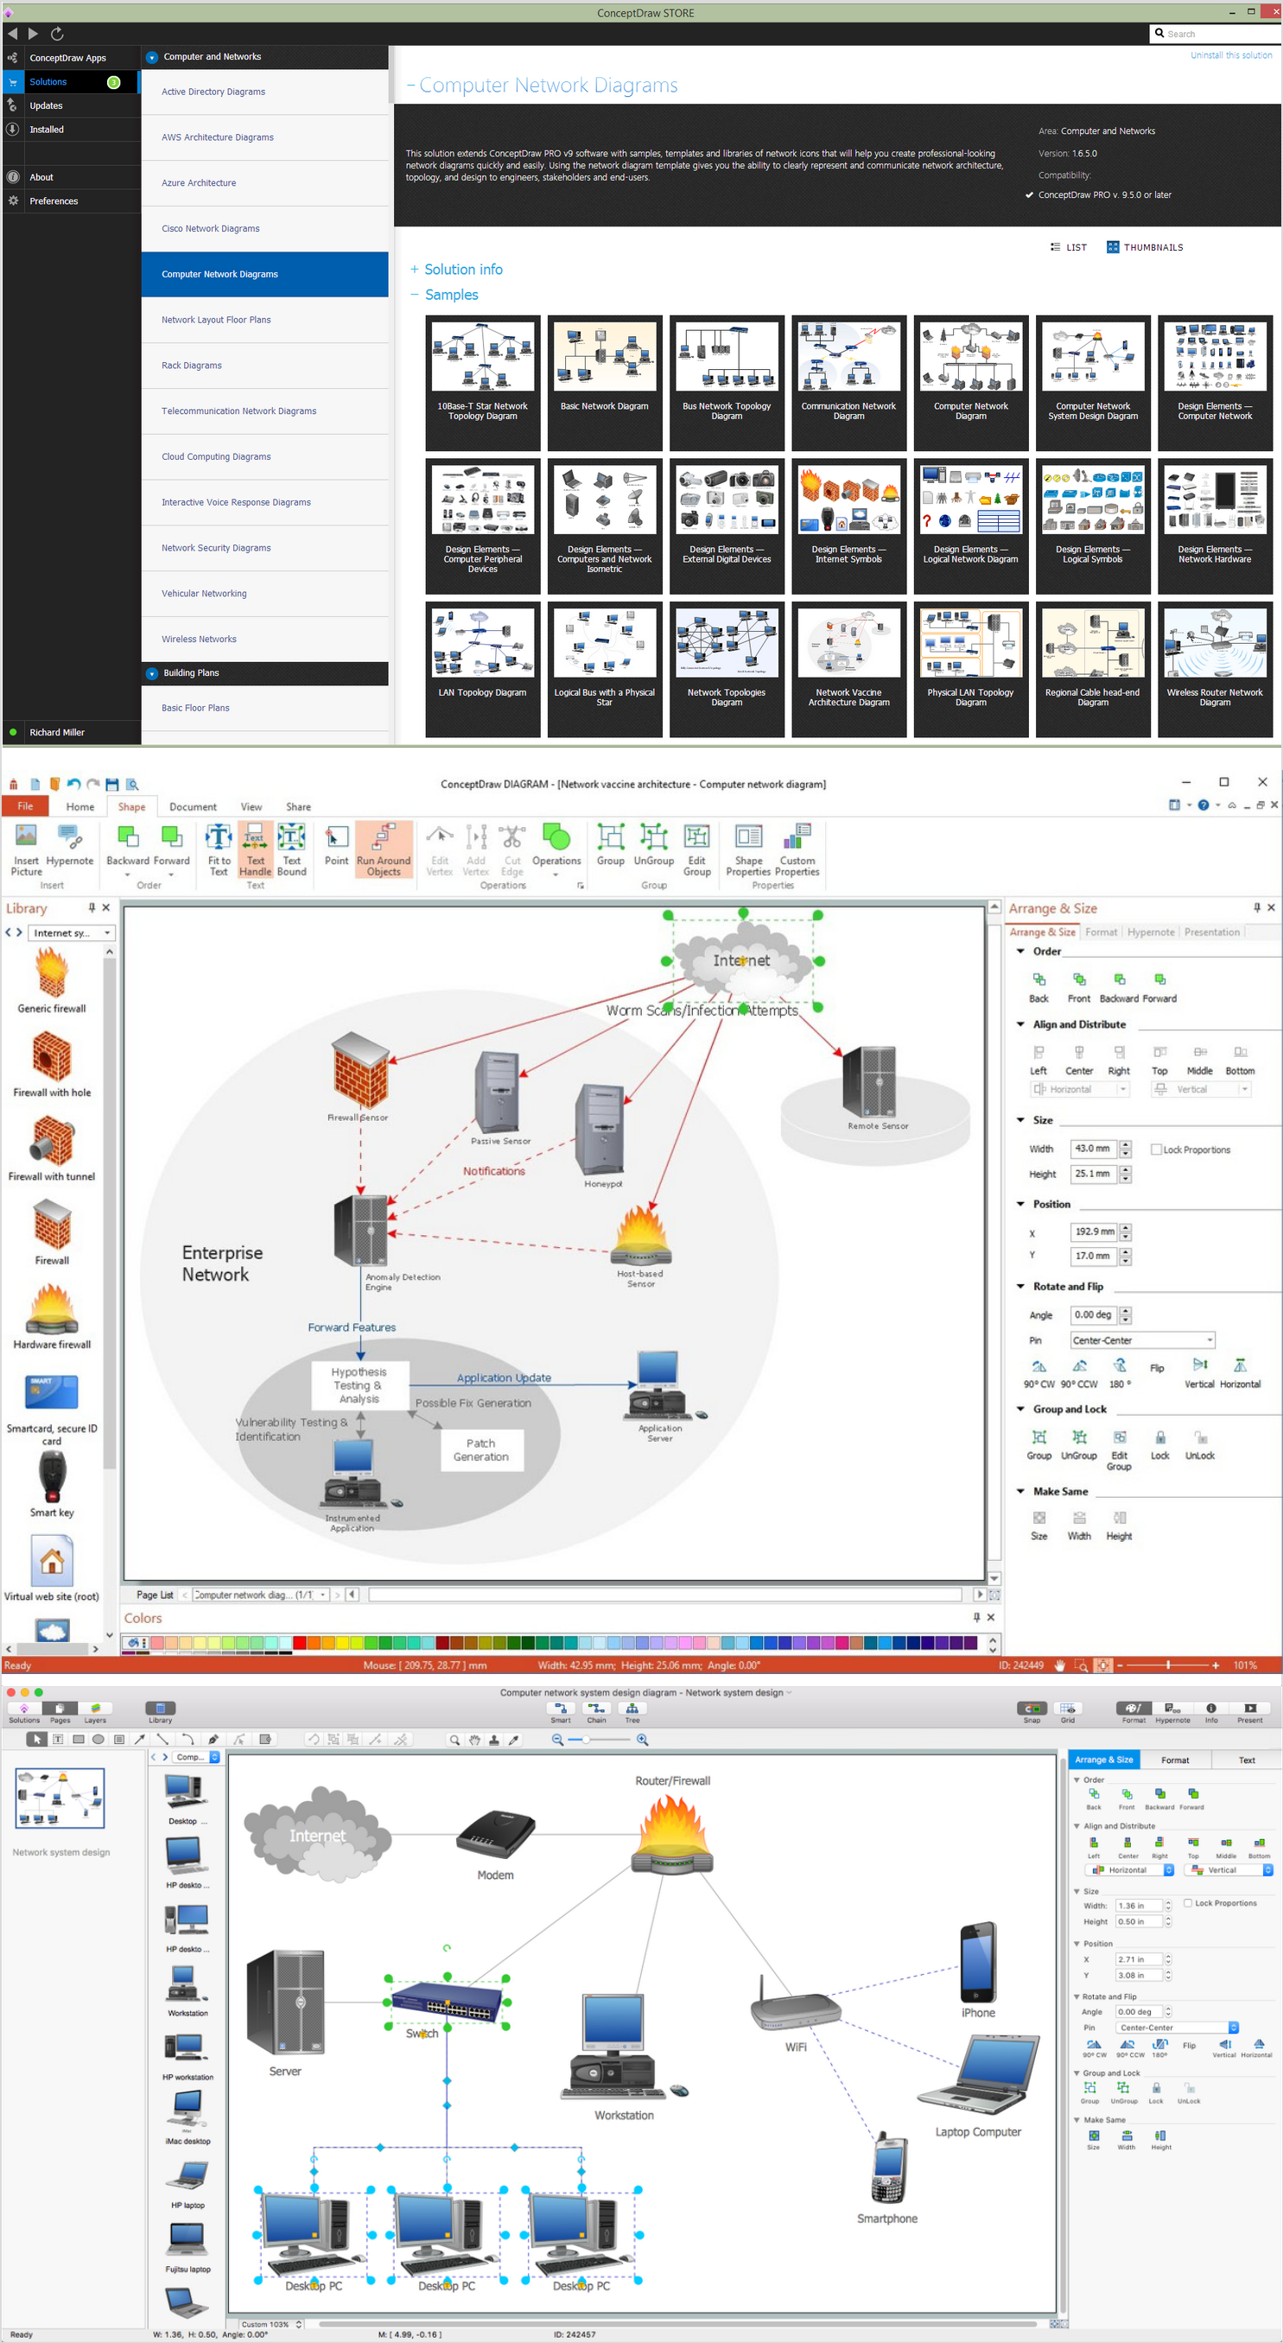Enable Lock Proportions checkbox in DIAGRAM panel

pos(1156,1149)
